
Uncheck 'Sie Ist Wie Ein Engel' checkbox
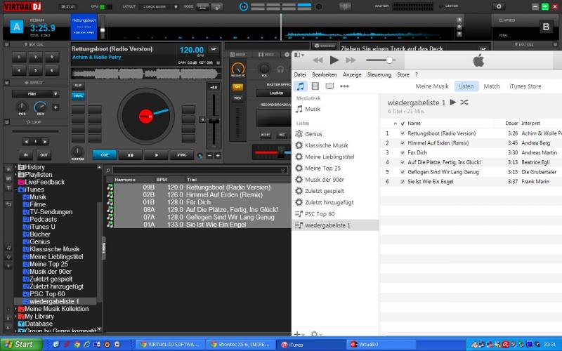403,182
